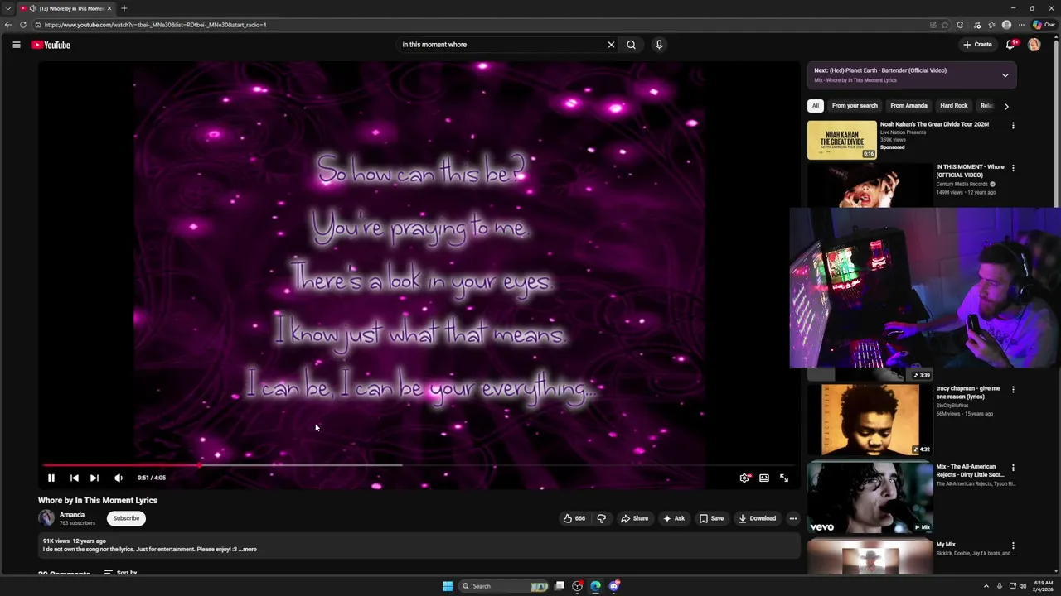Go to YouTube home via logo
The height and width of the screenshot is (596, 1061).
tap(51, 45)
